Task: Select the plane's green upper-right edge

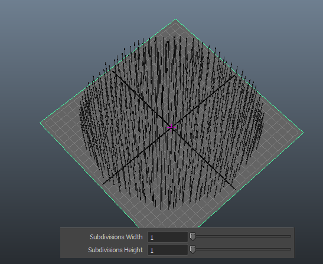Action: tap(239, 75)
